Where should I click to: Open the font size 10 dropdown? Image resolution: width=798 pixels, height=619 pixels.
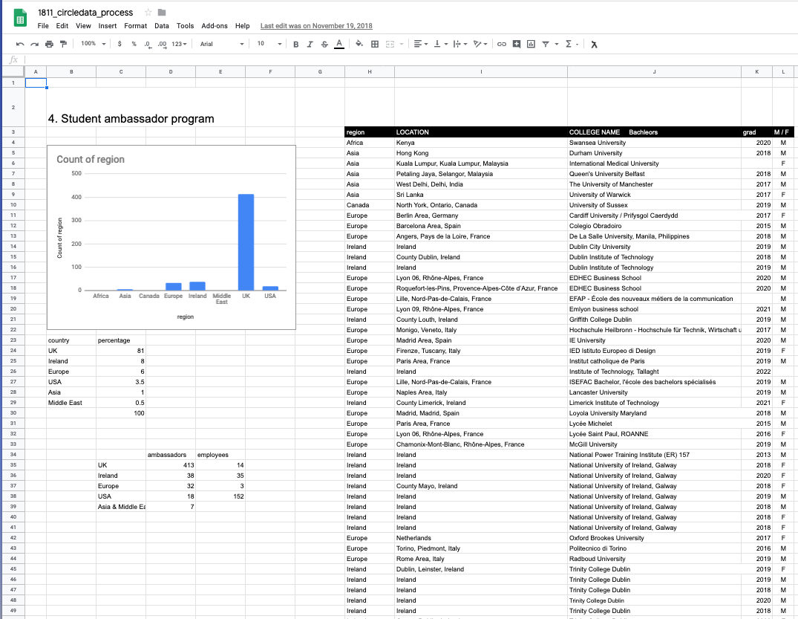(x=269, y=44)
